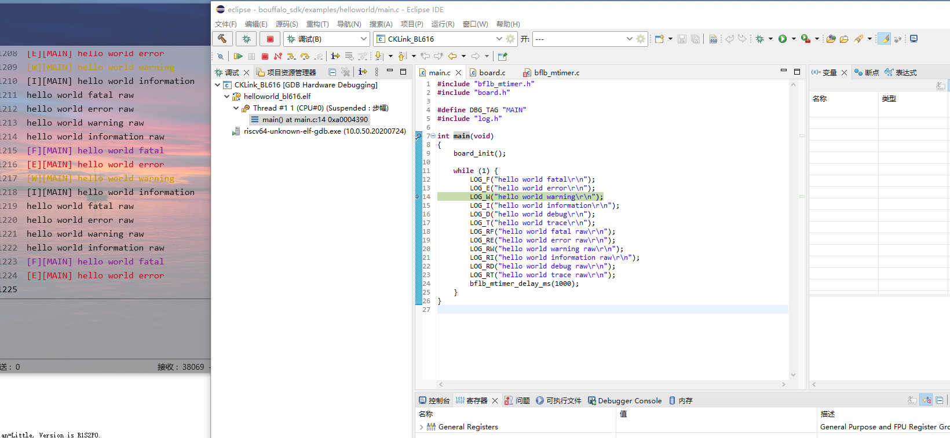Switch to 项目资源管理器 tab
The width and height of the screenshot is (950, 438).
pos(286,72)
